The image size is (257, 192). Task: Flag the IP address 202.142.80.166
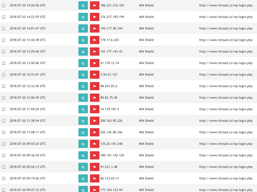pos(95,133)
